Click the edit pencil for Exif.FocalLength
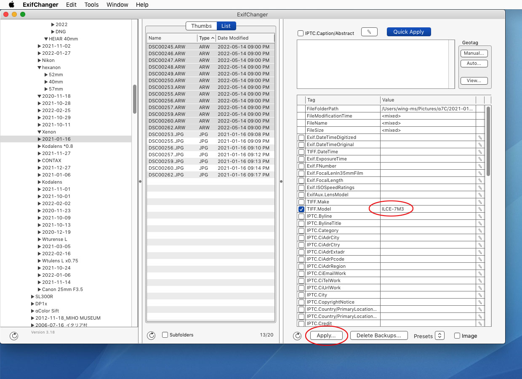 (x=480, y=181)
